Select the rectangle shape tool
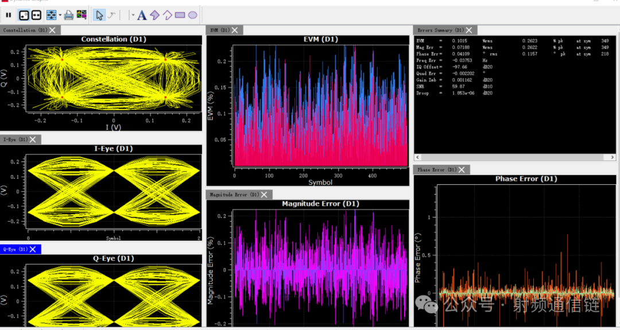Viewport: 620px width, 330px height. tap(180, 15)
